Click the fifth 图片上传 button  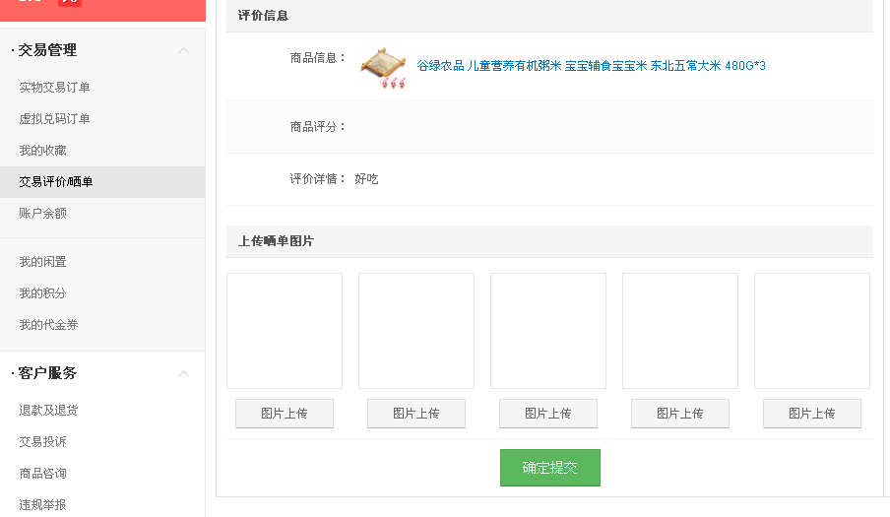click(811, 414)
